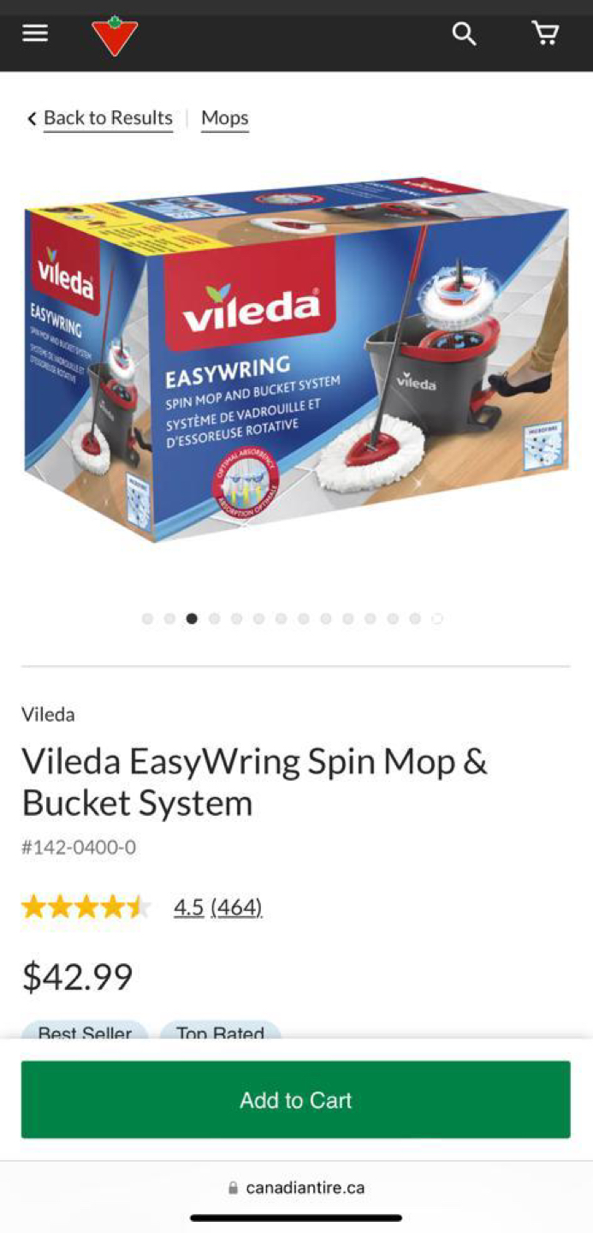The width and height of the screenshot is (593, 1233).
Task: Jump to the last carousel dot
Action: click(x=437, y=618)
